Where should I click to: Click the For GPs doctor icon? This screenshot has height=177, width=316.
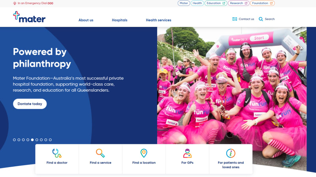[x=187, y=153]
